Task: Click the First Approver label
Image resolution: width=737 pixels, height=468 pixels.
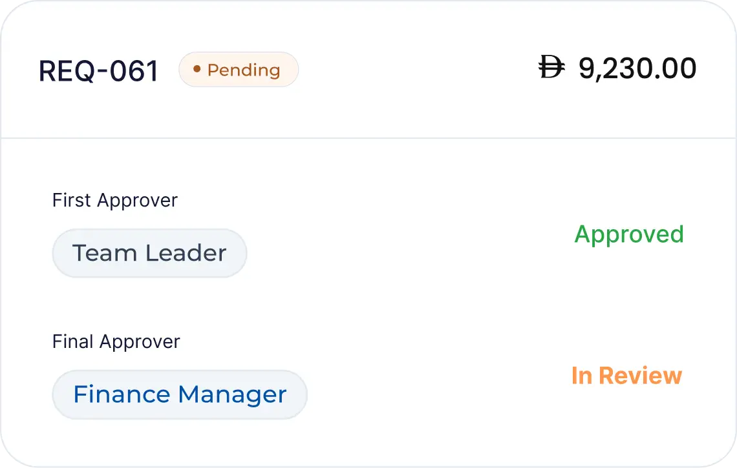Action: (114, 200)
